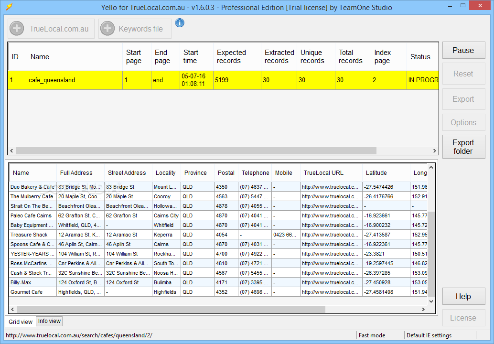Click the task list horizontal scrollbar thumb
This screenshot has width=494, height=344.
196,151
